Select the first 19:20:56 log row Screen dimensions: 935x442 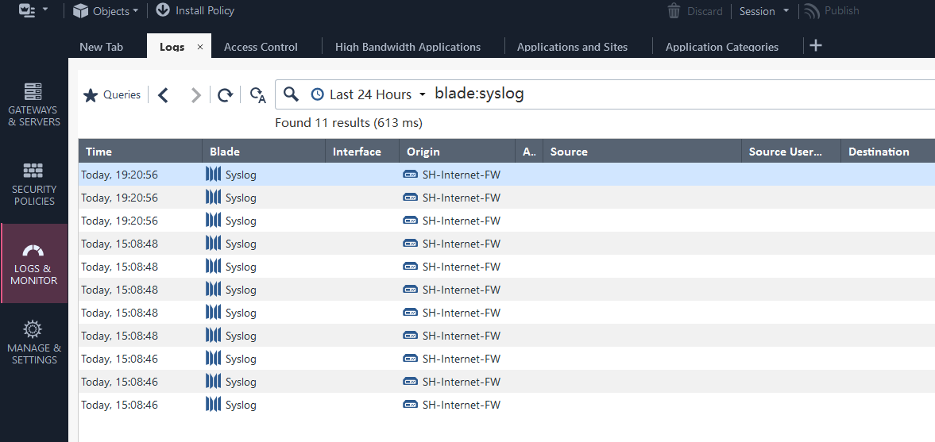point(507,175)
